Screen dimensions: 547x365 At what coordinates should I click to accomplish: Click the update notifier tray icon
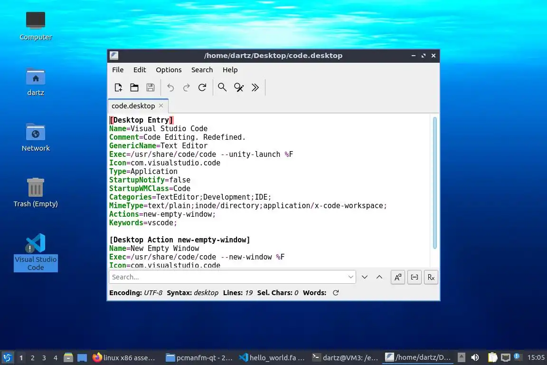(x=517, y=356)
